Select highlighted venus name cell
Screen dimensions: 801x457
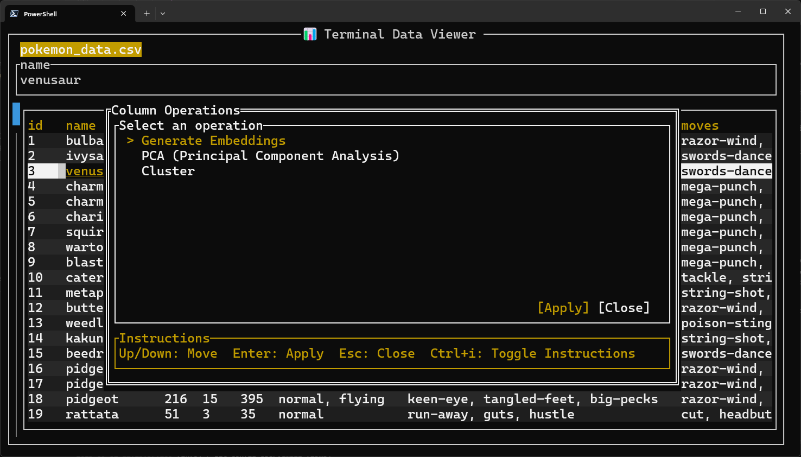click(85, 171)
